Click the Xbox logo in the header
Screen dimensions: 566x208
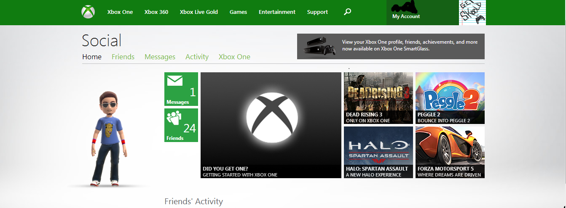click(88, 12)
